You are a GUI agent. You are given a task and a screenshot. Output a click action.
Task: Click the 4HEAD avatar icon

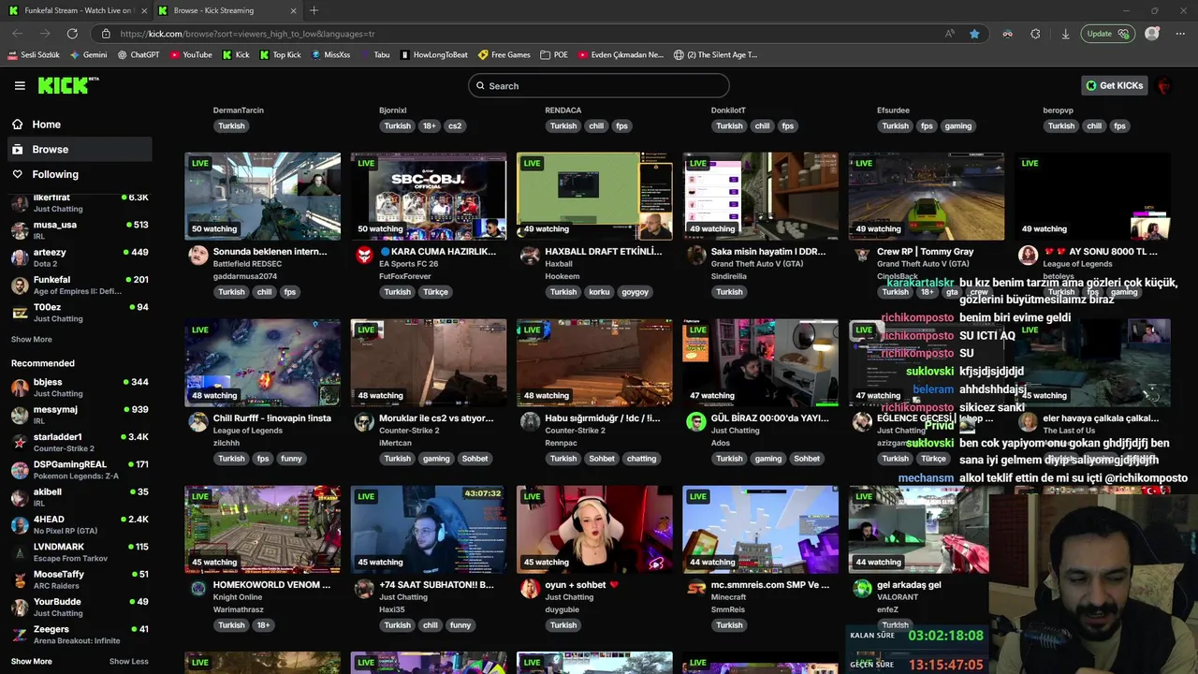click(20, 524)
